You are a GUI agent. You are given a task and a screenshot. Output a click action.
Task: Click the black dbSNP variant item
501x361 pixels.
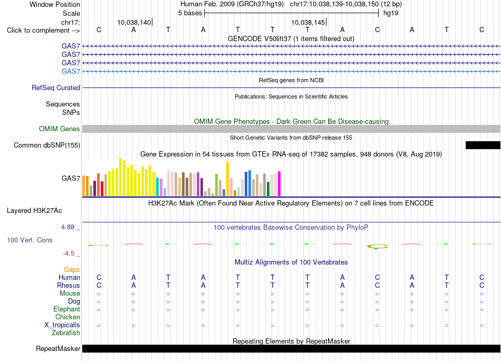click(483, 145)
